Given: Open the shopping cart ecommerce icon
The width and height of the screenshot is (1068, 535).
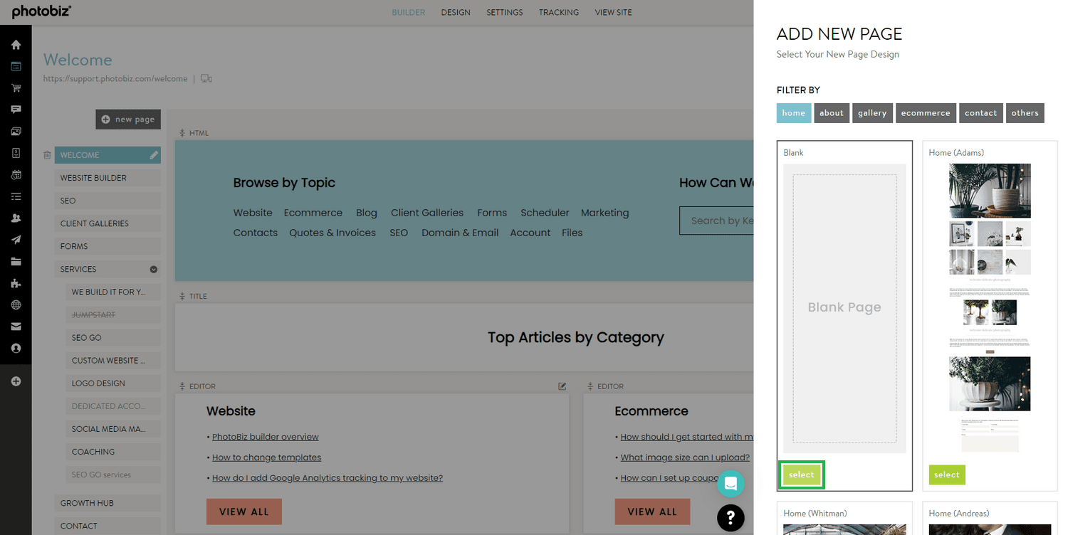Looking at the screenshot, I should 16,88.
